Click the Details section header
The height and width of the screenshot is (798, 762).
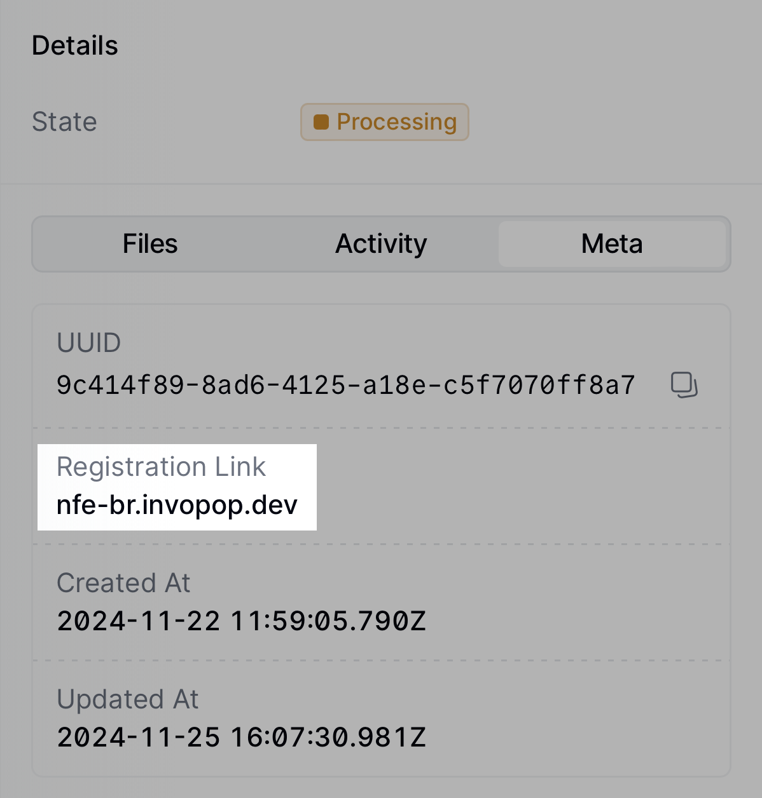pos(74,44)
